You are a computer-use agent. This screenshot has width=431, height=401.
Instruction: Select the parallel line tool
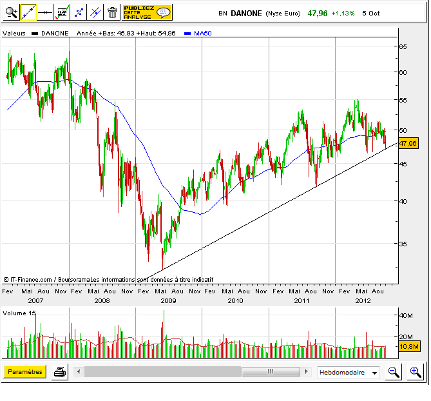click(x=95, y=13)
